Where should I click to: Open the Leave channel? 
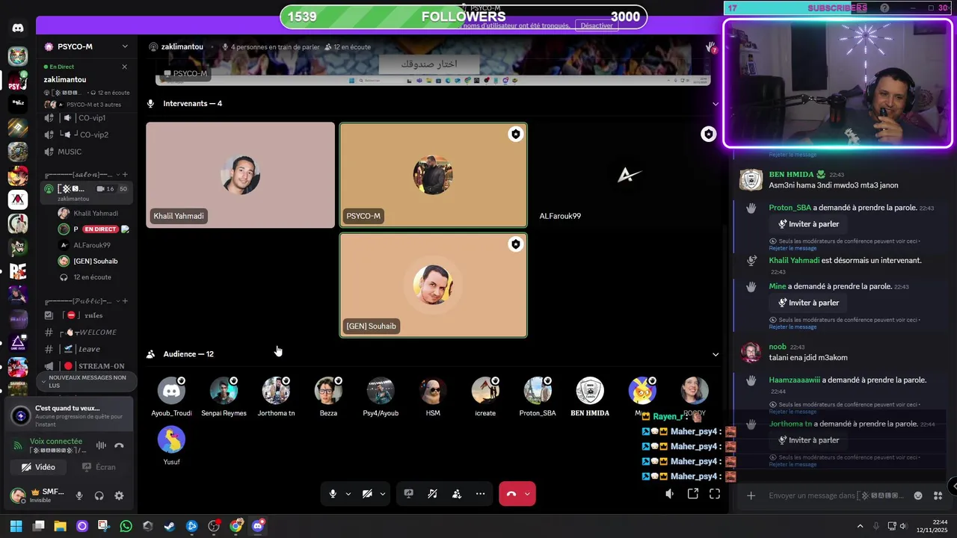(x=84, y=349)
